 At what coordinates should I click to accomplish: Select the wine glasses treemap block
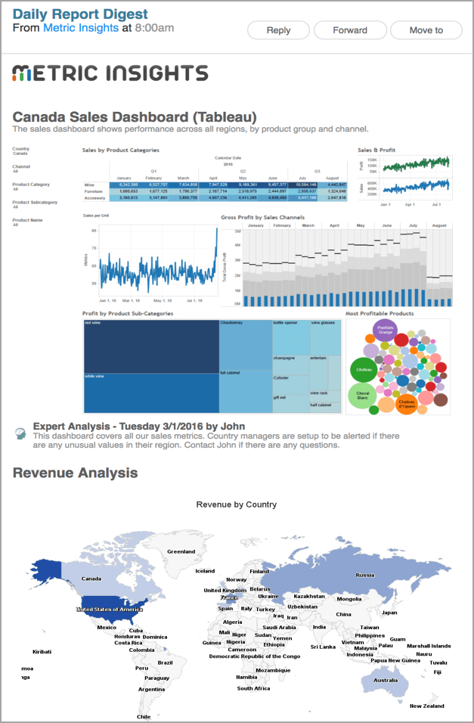point(326,337)
